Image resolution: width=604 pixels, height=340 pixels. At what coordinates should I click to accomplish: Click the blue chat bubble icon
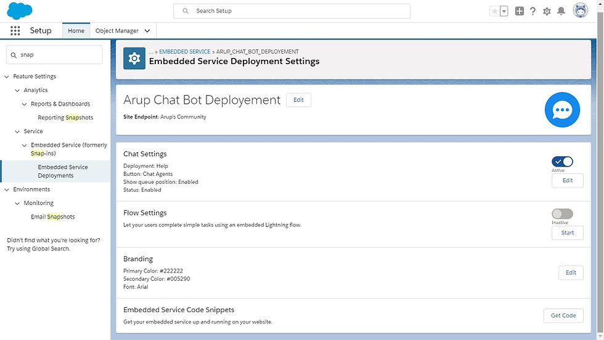pyautogui.click(x=562, y=110)
